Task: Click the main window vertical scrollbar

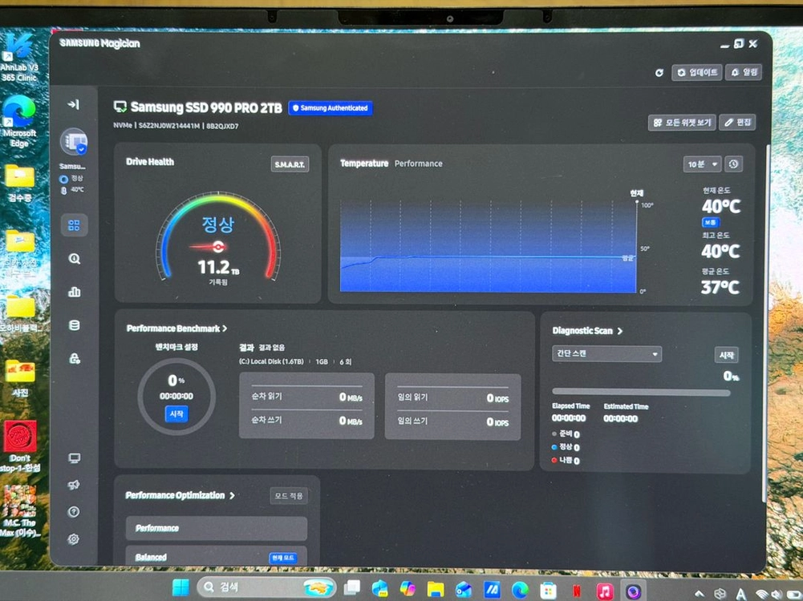Action: tap(764, 322)
